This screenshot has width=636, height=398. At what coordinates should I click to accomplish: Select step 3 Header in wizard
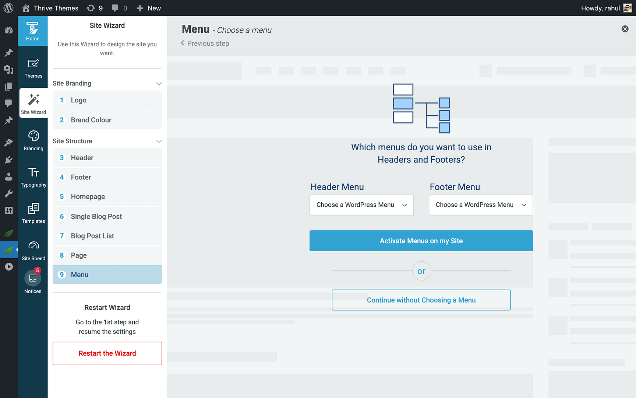pos(107,158)
